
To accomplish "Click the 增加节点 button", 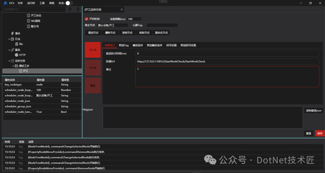I will 93,33.
